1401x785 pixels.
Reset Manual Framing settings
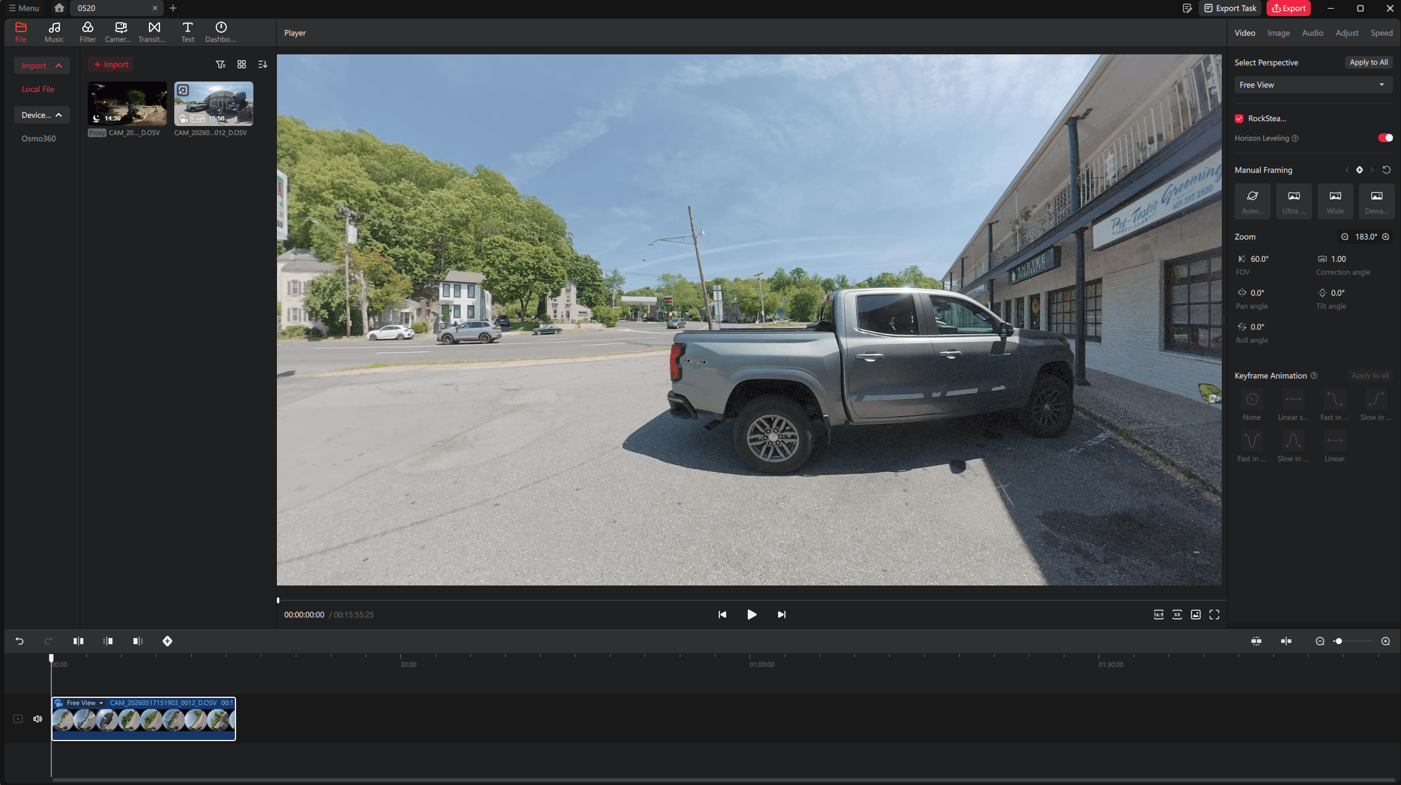[1387, 170]
